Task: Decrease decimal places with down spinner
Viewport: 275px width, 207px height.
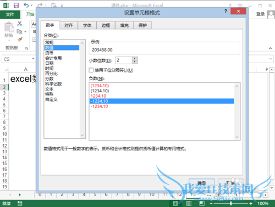Action: click(x=135, y=61)
